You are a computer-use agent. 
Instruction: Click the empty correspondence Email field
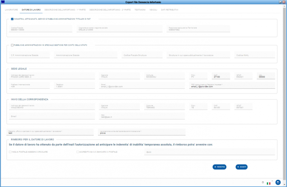tap(52, 116)
